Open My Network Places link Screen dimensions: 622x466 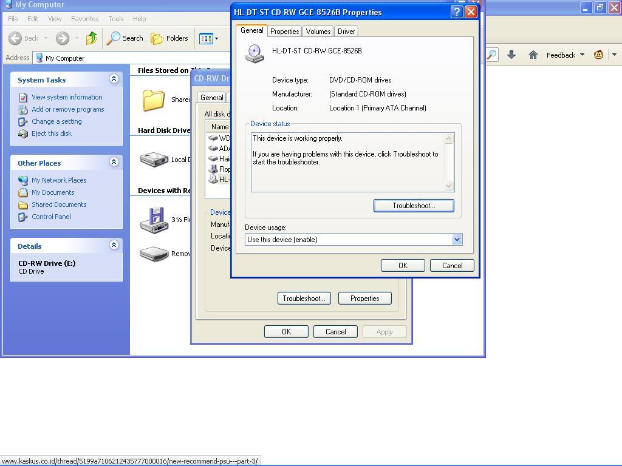pos(59,180)
